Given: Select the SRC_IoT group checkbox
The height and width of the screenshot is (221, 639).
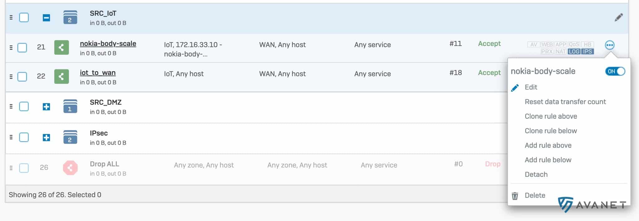Looking at the screenshot, I should point(24,17).
